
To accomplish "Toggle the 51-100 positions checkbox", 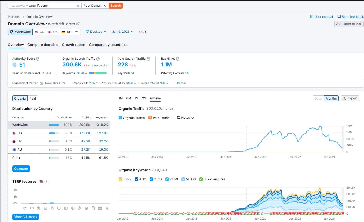I will [x=183, y=179].
